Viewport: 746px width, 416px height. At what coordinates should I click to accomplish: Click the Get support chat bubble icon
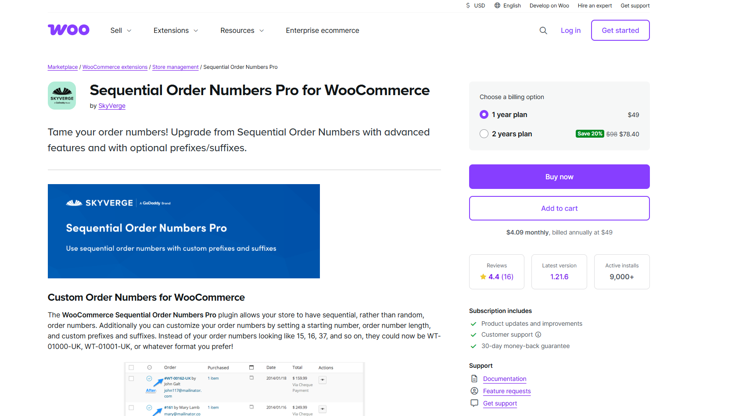[x=474, y=403]
